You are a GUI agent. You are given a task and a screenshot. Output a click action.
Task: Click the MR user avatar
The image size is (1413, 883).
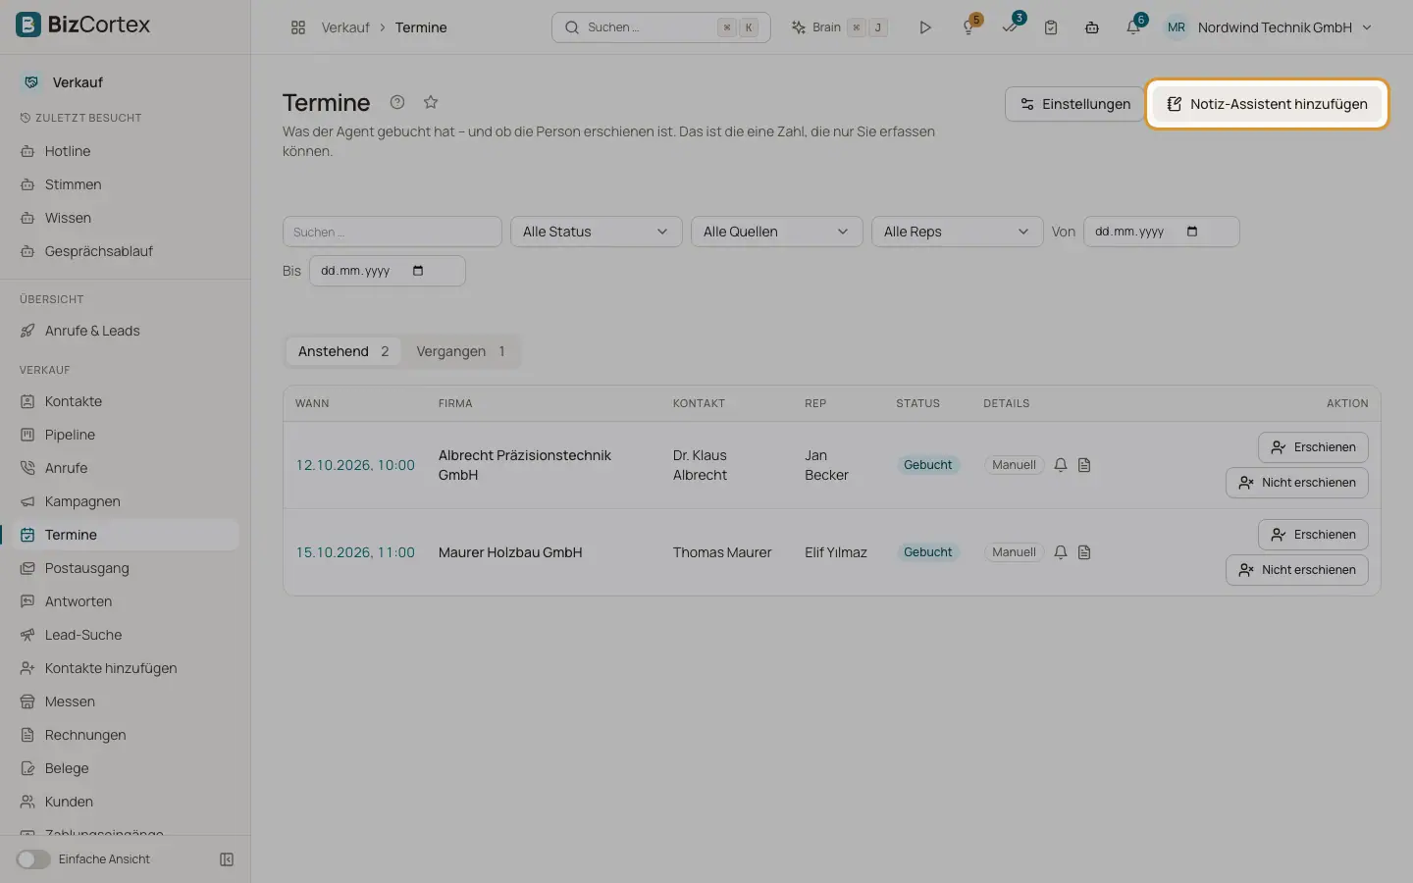click(x=1177, y=27)
